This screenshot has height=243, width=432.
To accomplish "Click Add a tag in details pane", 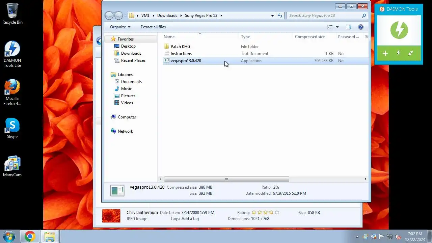I will tap(190, 219).
